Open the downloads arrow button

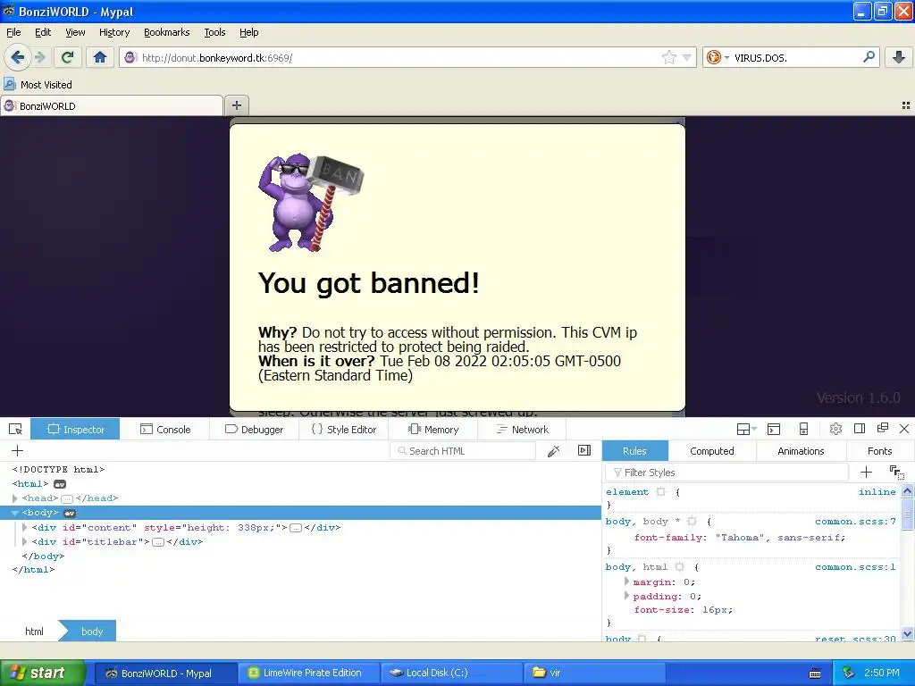(899, 57)
